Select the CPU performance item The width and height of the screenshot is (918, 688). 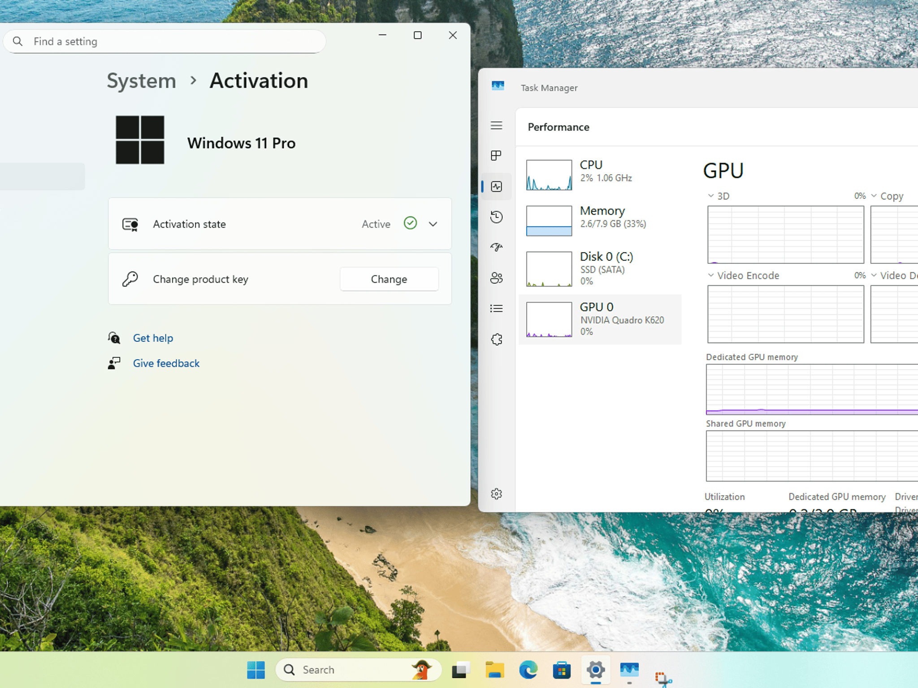(600, 174)
